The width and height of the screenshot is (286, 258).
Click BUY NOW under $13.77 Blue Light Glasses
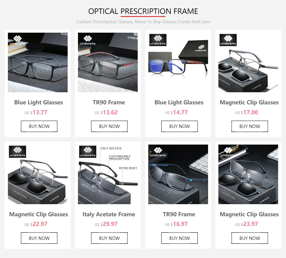point(39,126)
